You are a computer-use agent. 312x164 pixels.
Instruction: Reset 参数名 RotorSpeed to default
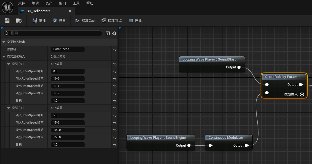pyautogui.click(x=115, y=49)
